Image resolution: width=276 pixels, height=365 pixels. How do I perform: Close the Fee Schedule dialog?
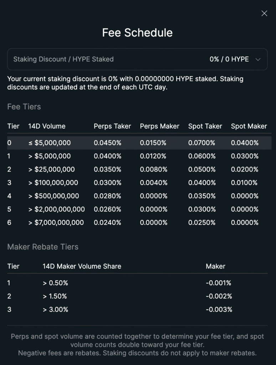264,14
